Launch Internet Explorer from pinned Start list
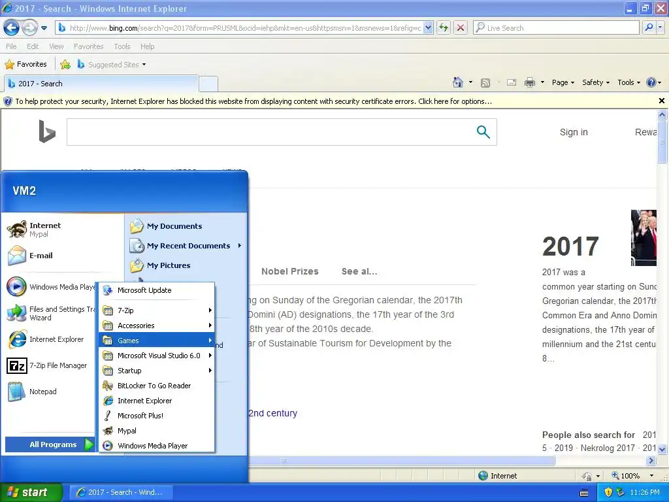The height and width of the screenshot is (502, 669). (x=50, y=339)
